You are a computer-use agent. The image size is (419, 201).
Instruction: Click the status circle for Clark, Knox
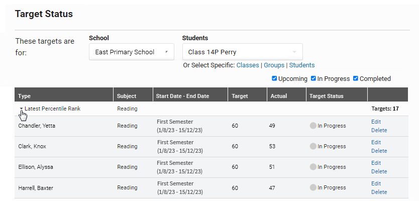point(313,146)
